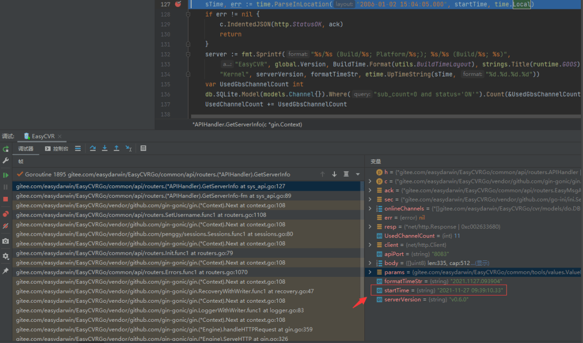Select the 调试器 debugger tab

point(26,149)
